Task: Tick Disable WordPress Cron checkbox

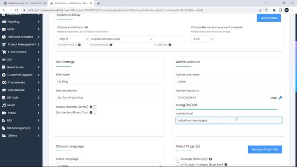Action: click(95, 113)
